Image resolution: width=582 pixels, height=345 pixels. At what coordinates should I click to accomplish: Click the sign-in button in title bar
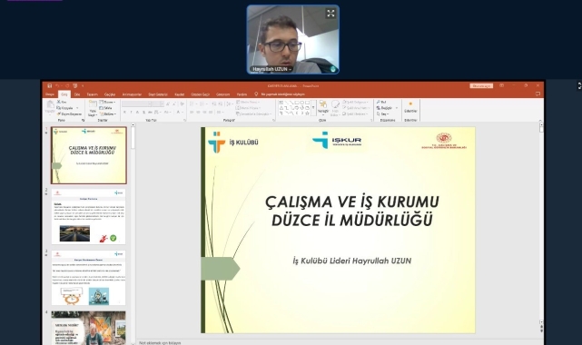481,85
